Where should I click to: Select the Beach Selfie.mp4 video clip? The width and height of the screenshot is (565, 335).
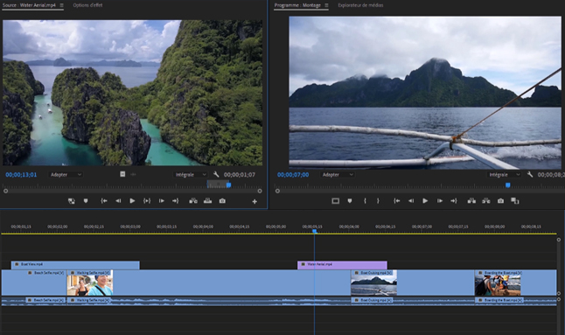(x=34, y=283)
